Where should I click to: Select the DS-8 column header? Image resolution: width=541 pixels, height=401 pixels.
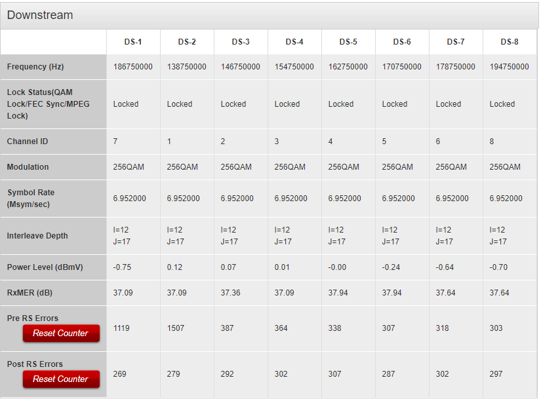pyautogui.click(x=510, y=42)
